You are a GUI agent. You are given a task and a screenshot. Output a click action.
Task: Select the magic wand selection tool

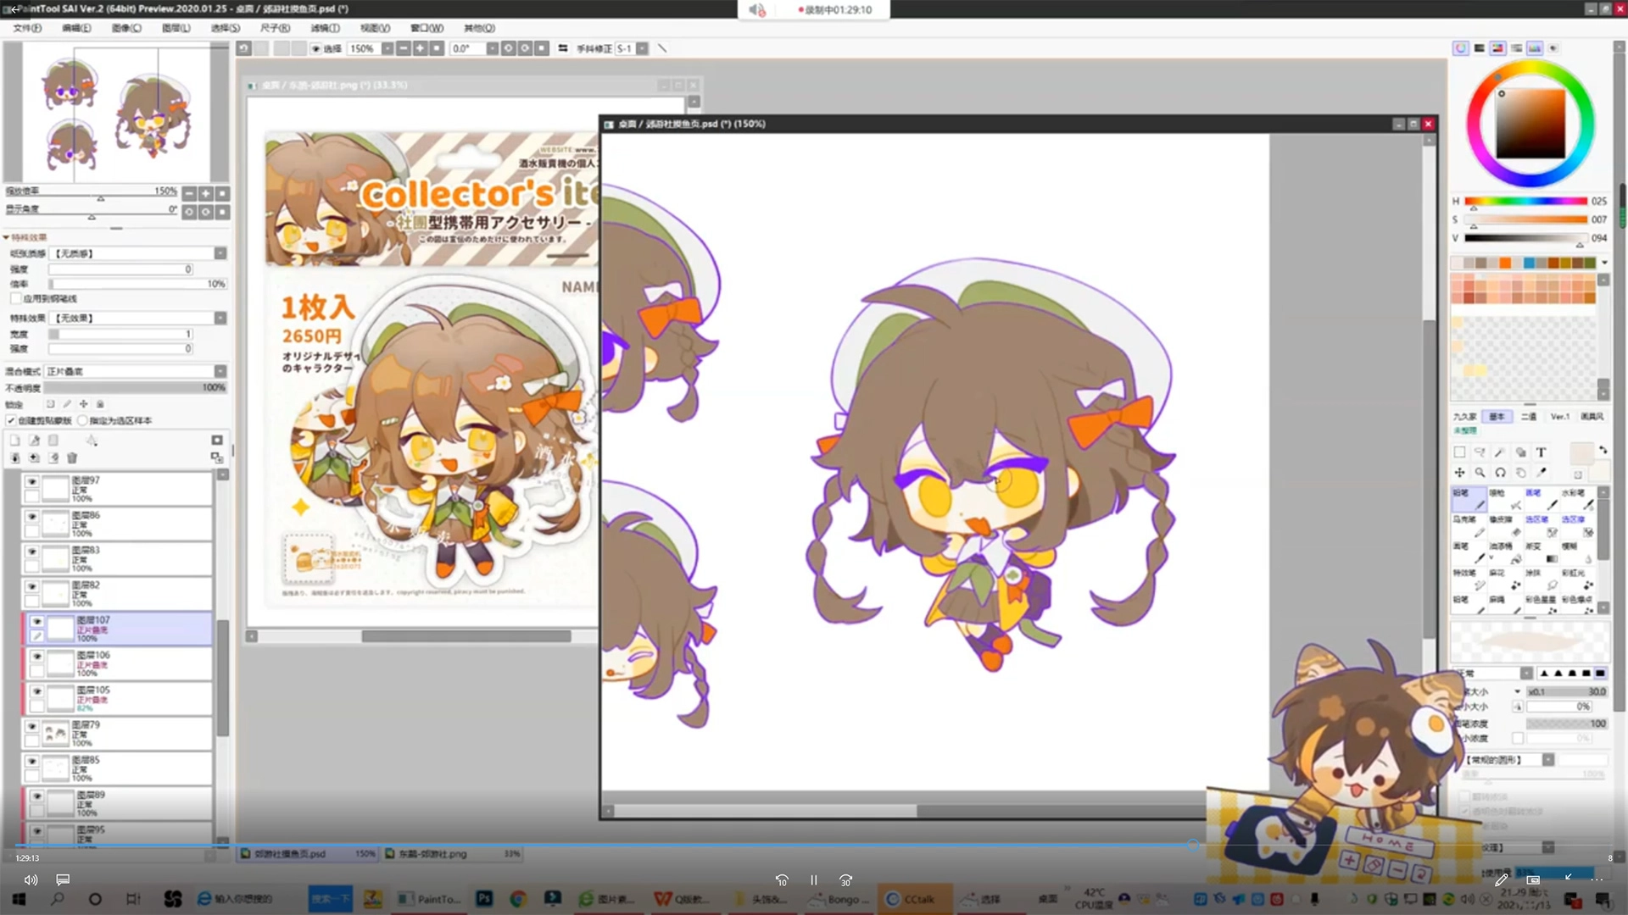(x=1499, y=452)
